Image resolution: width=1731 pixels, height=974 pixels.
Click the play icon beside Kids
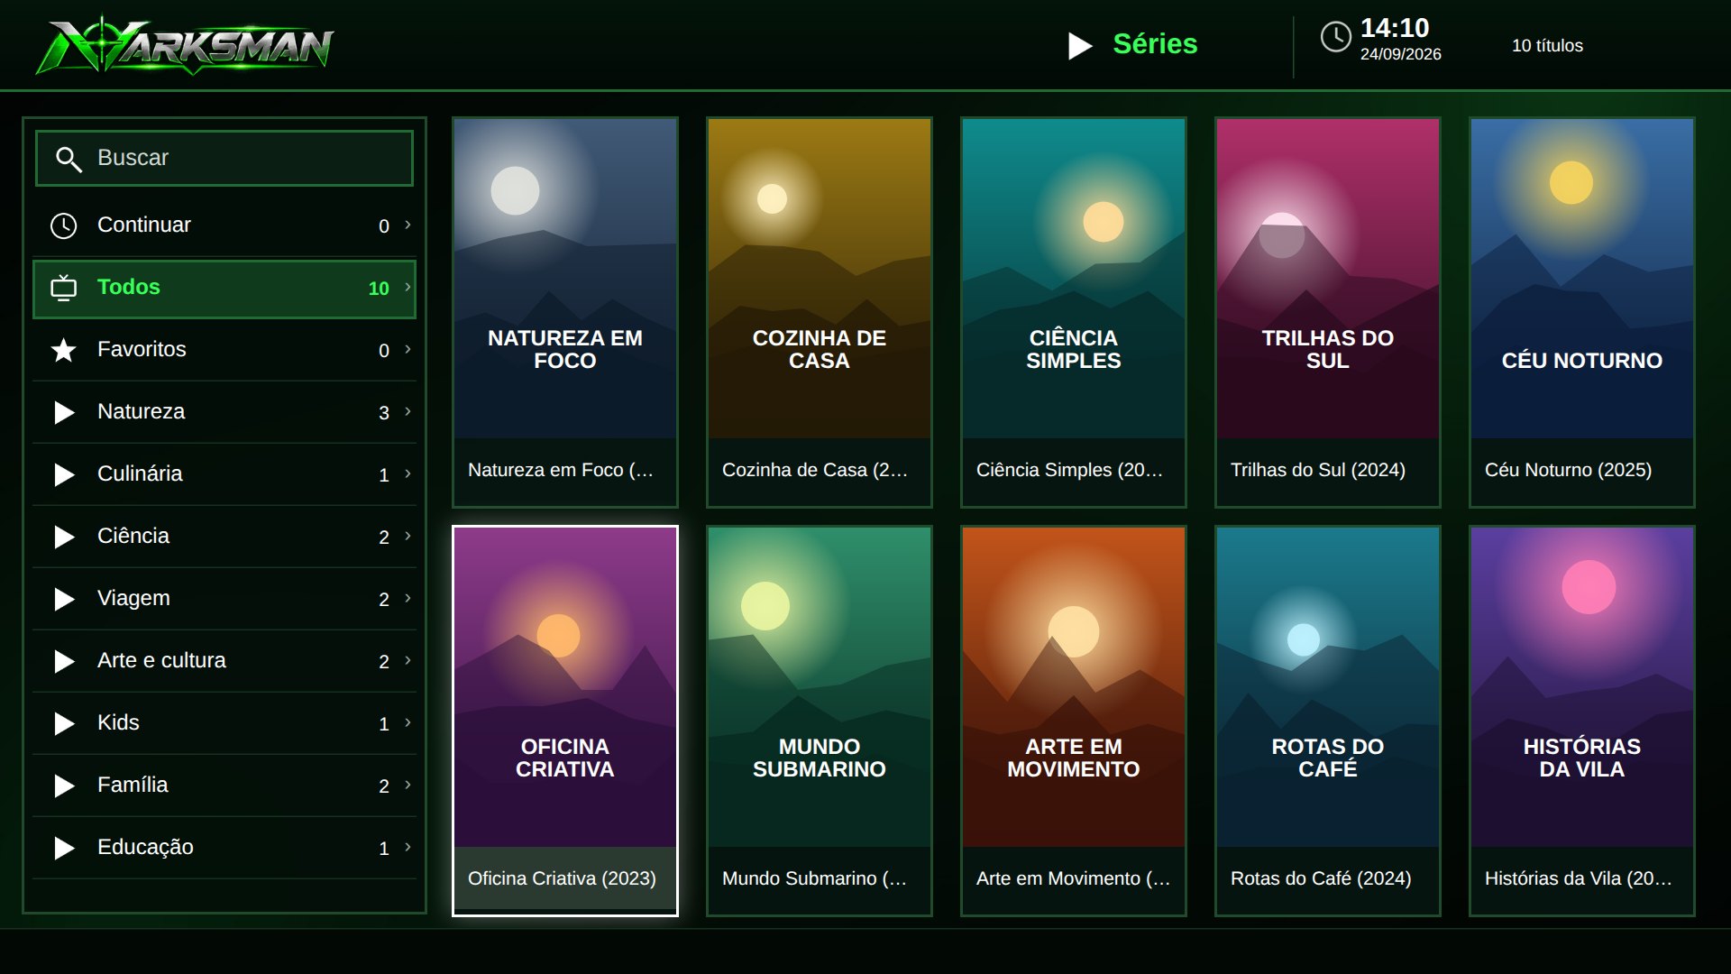[x=64, y=723]
